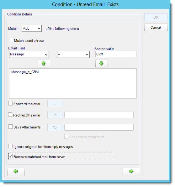Click the OK button
The width and height of the screenshot is (175, 187).
pos(156,17)
